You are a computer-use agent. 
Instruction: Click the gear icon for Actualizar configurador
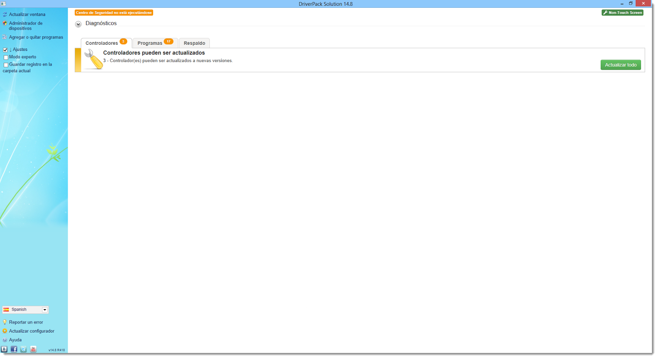pos(5,331)
